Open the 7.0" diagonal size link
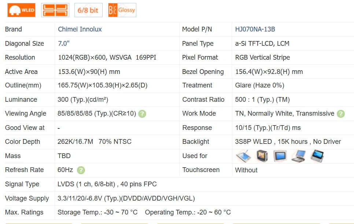This screenshot has height=224, width=354. click(x=64, y=43)
